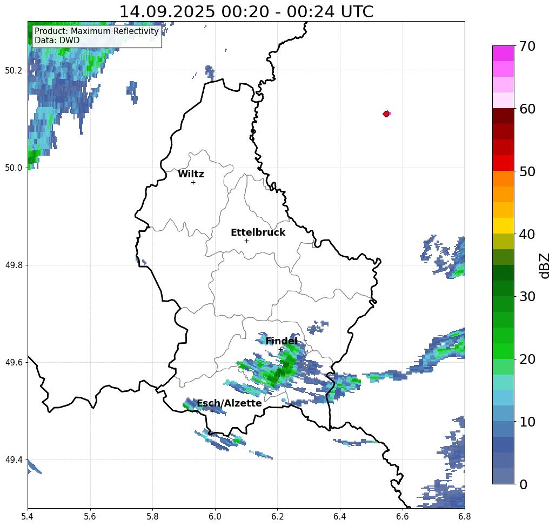The image size is (556, 526).
Task: Click the 49.6 latitude tick label
Action: 13,363
